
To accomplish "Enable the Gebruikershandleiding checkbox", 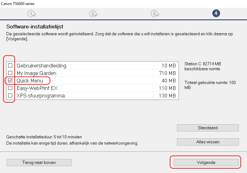I will pos(10,66).
